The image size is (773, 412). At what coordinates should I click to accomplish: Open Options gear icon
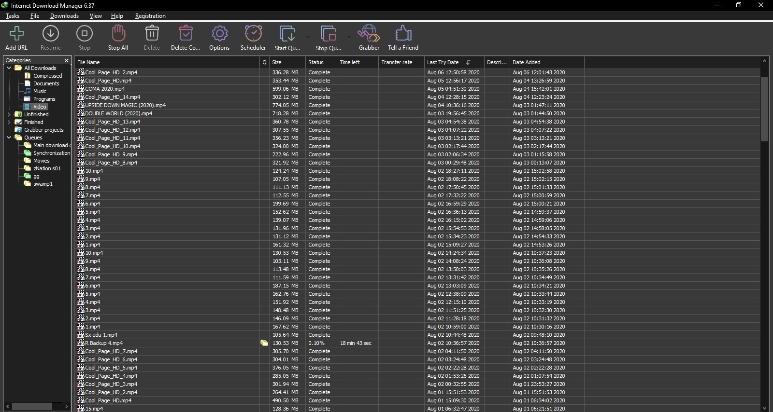click(x=219, y=34)
